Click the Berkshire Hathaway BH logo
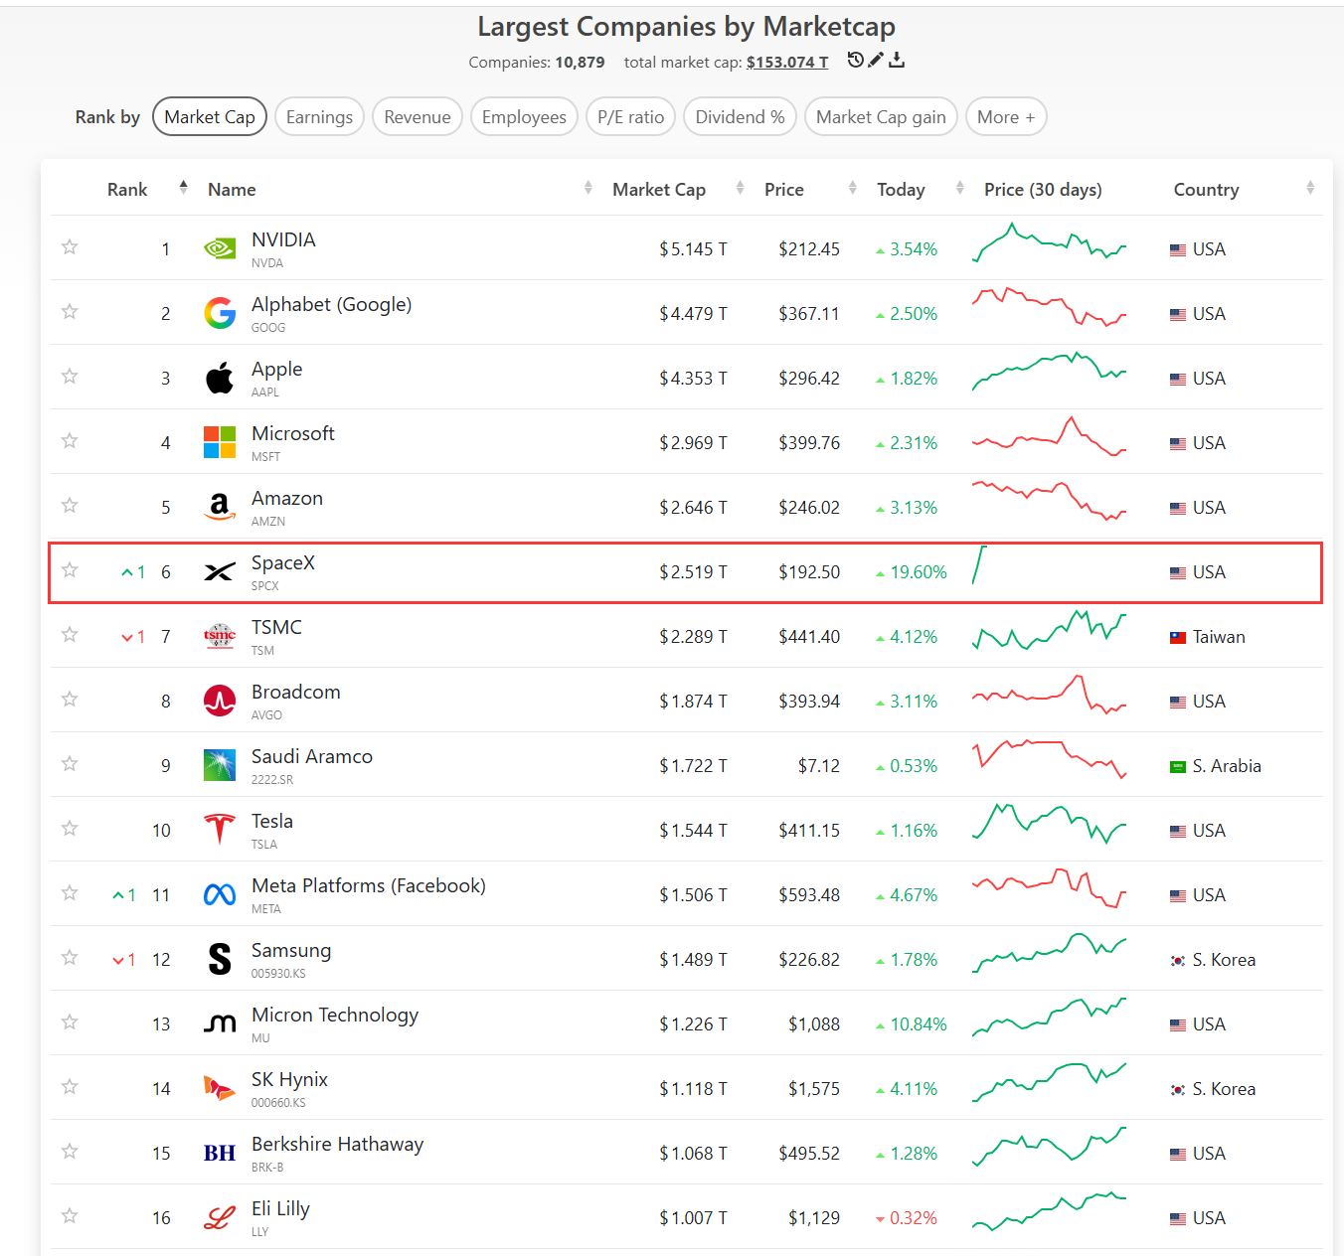The height and width of the screenshot is (1256, 1344). pyautogui.click(x=220, y=1153)
